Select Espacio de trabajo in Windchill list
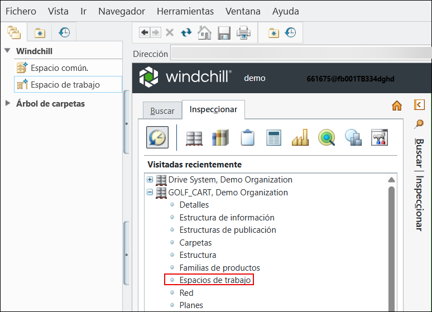Screen dimensions: 432x312 [68, 84]
